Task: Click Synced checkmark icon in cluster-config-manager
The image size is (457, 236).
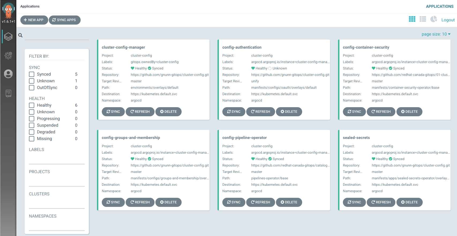Action: (x=149, y=68)
